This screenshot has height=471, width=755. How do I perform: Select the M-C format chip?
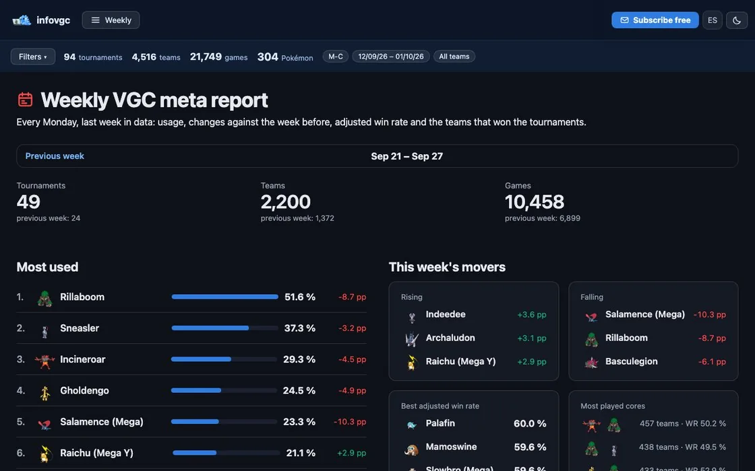click(x=336, y=57)
